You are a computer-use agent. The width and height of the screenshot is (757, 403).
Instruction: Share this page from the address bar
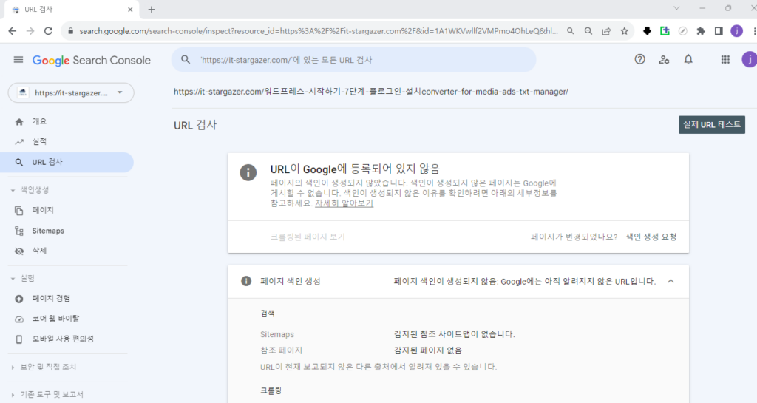pyautogui.click(x=606, y=31)
